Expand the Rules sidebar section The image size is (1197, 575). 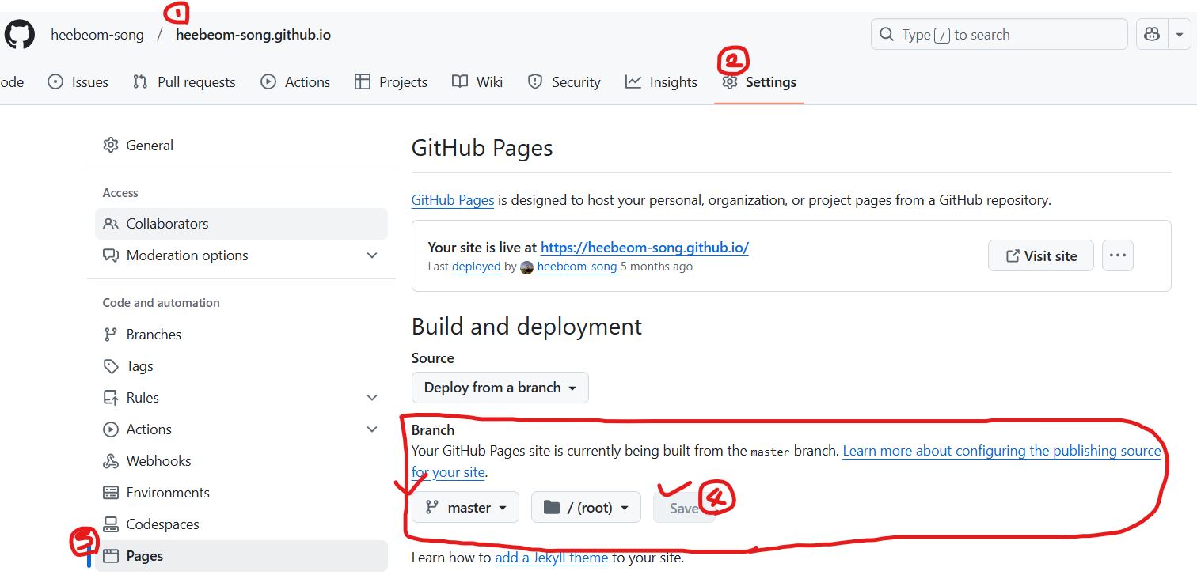241,398
